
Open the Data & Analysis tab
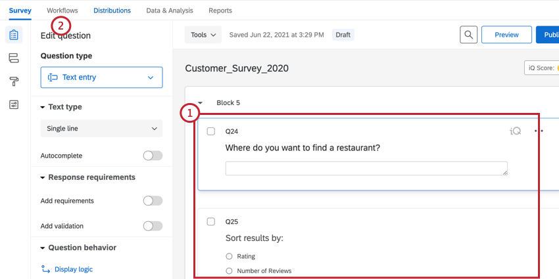coord(170,11)
